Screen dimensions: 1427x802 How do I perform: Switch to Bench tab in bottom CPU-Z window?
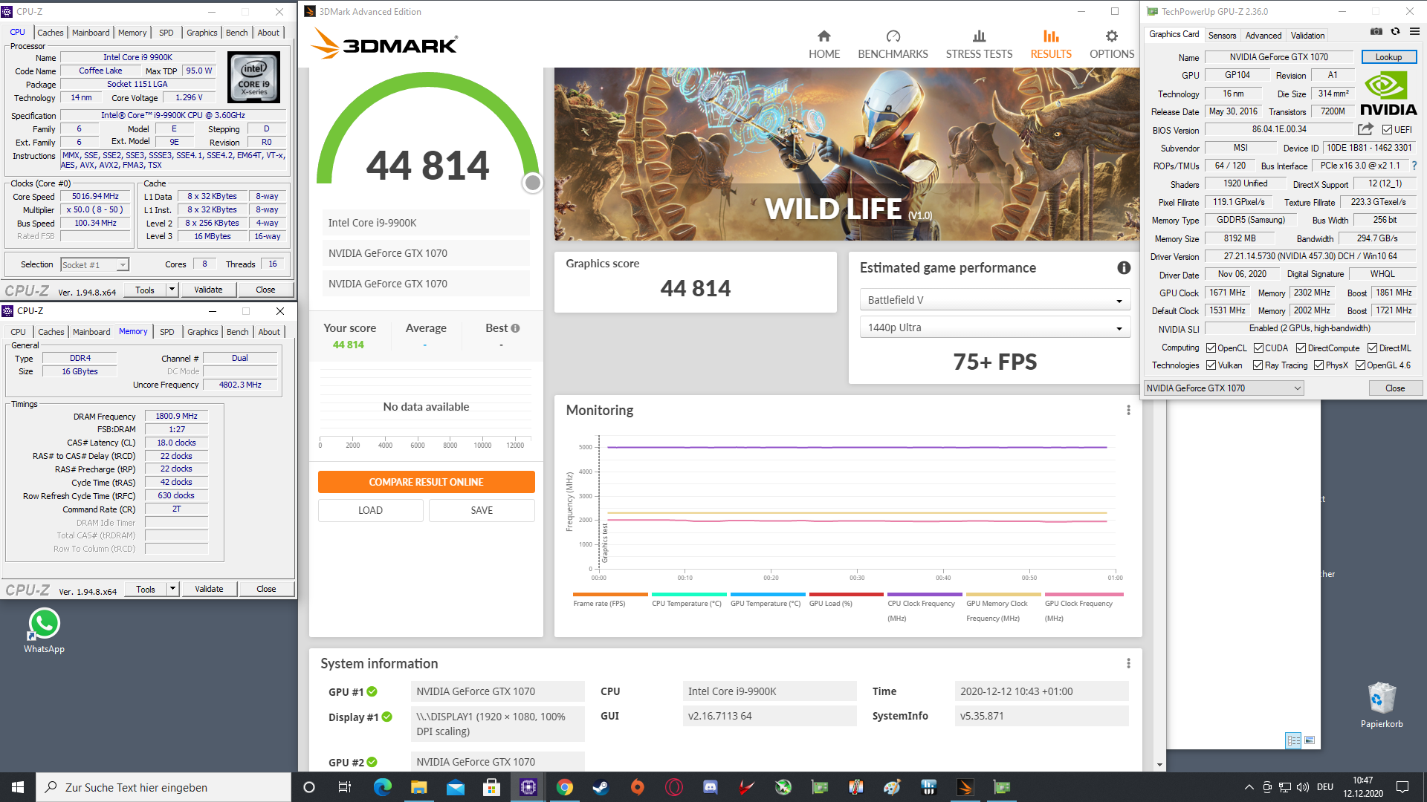(x=238, y=332)
